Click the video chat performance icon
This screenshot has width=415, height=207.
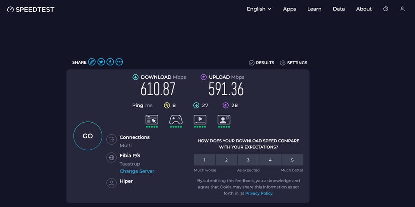pos(224,120)
